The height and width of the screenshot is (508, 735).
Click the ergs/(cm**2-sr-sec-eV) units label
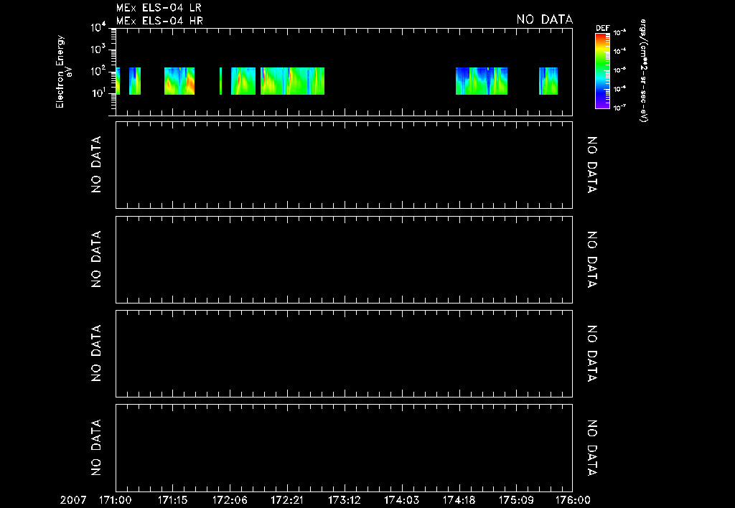coord(644,71)
